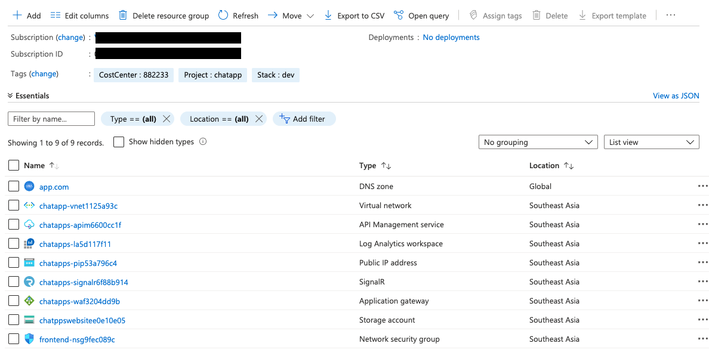Enable Show hidden types checkbox
709x362 pixels.
coord(119,142)
